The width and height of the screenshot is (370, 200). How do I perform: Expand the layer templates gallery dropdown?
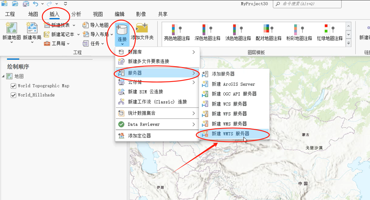(348, 44)
